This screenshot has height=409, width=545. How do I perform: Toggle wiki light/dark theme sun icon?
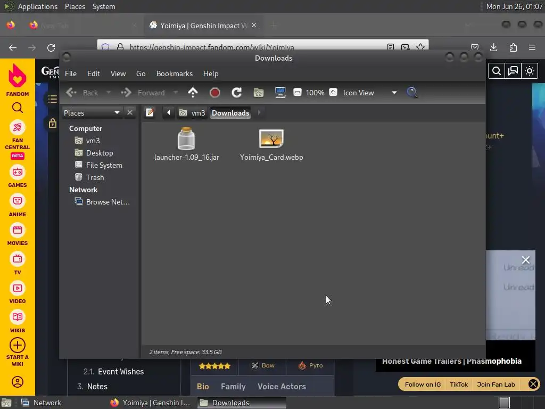(530, 71)
